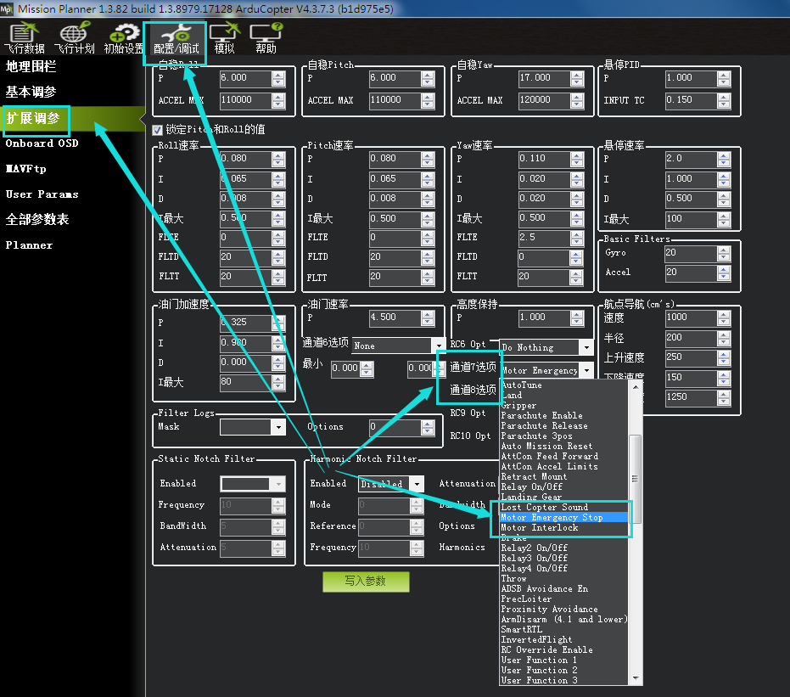Image resolution: width=790 pixels, height=697 pixels.
Task: Click the 初始设置 initial setup icon
Action: (124, 39)
